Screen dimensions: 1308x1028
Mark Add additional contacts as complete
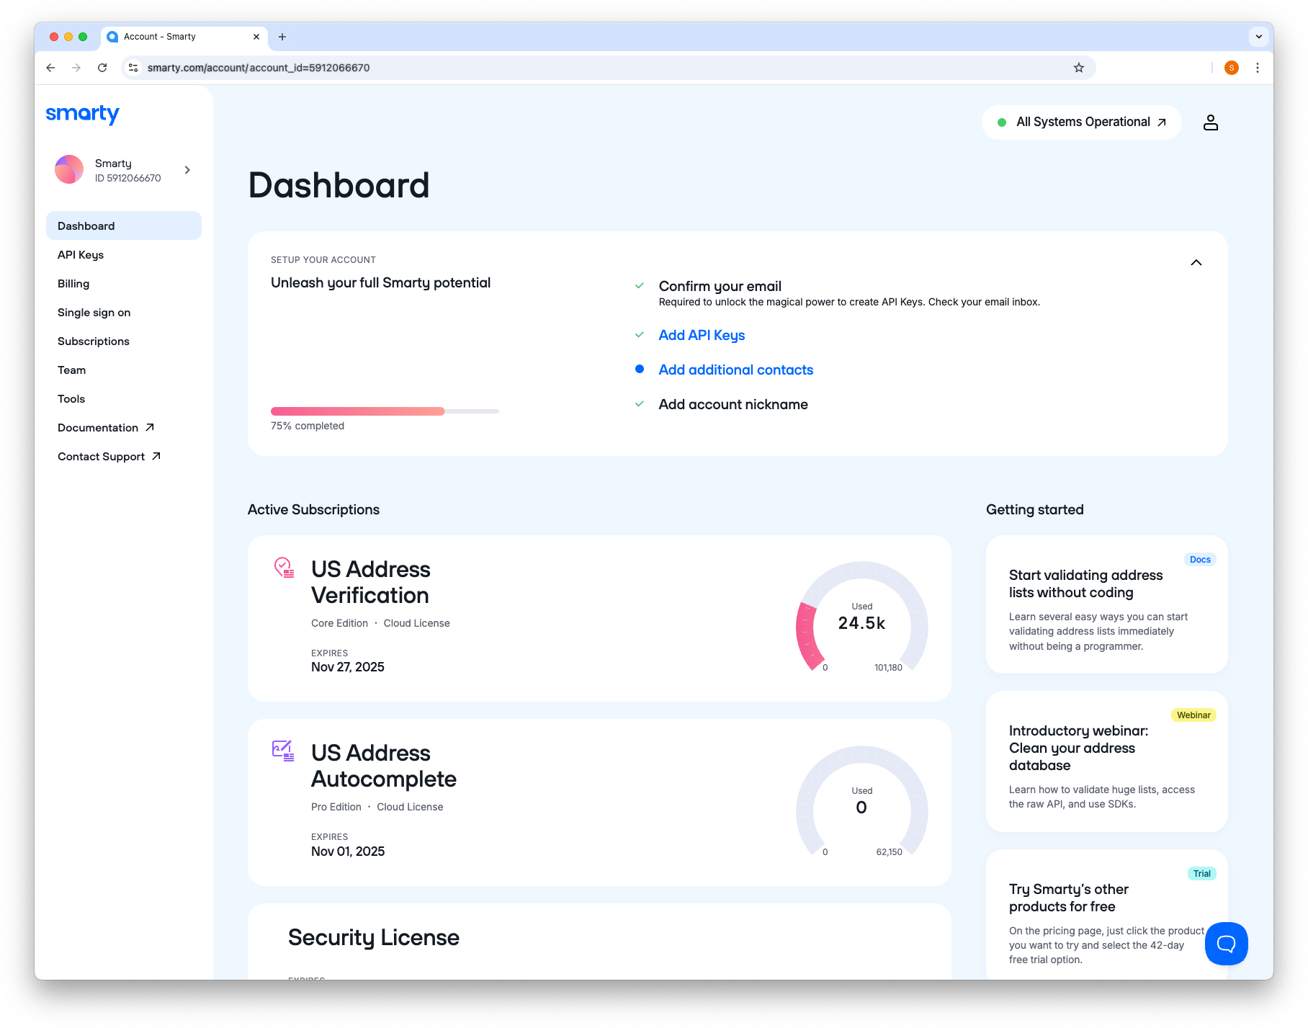(x=640, y=369)
